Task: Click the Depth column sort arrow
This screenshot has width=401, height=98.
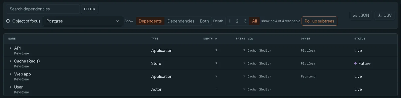Action: [x=216, y=39]
